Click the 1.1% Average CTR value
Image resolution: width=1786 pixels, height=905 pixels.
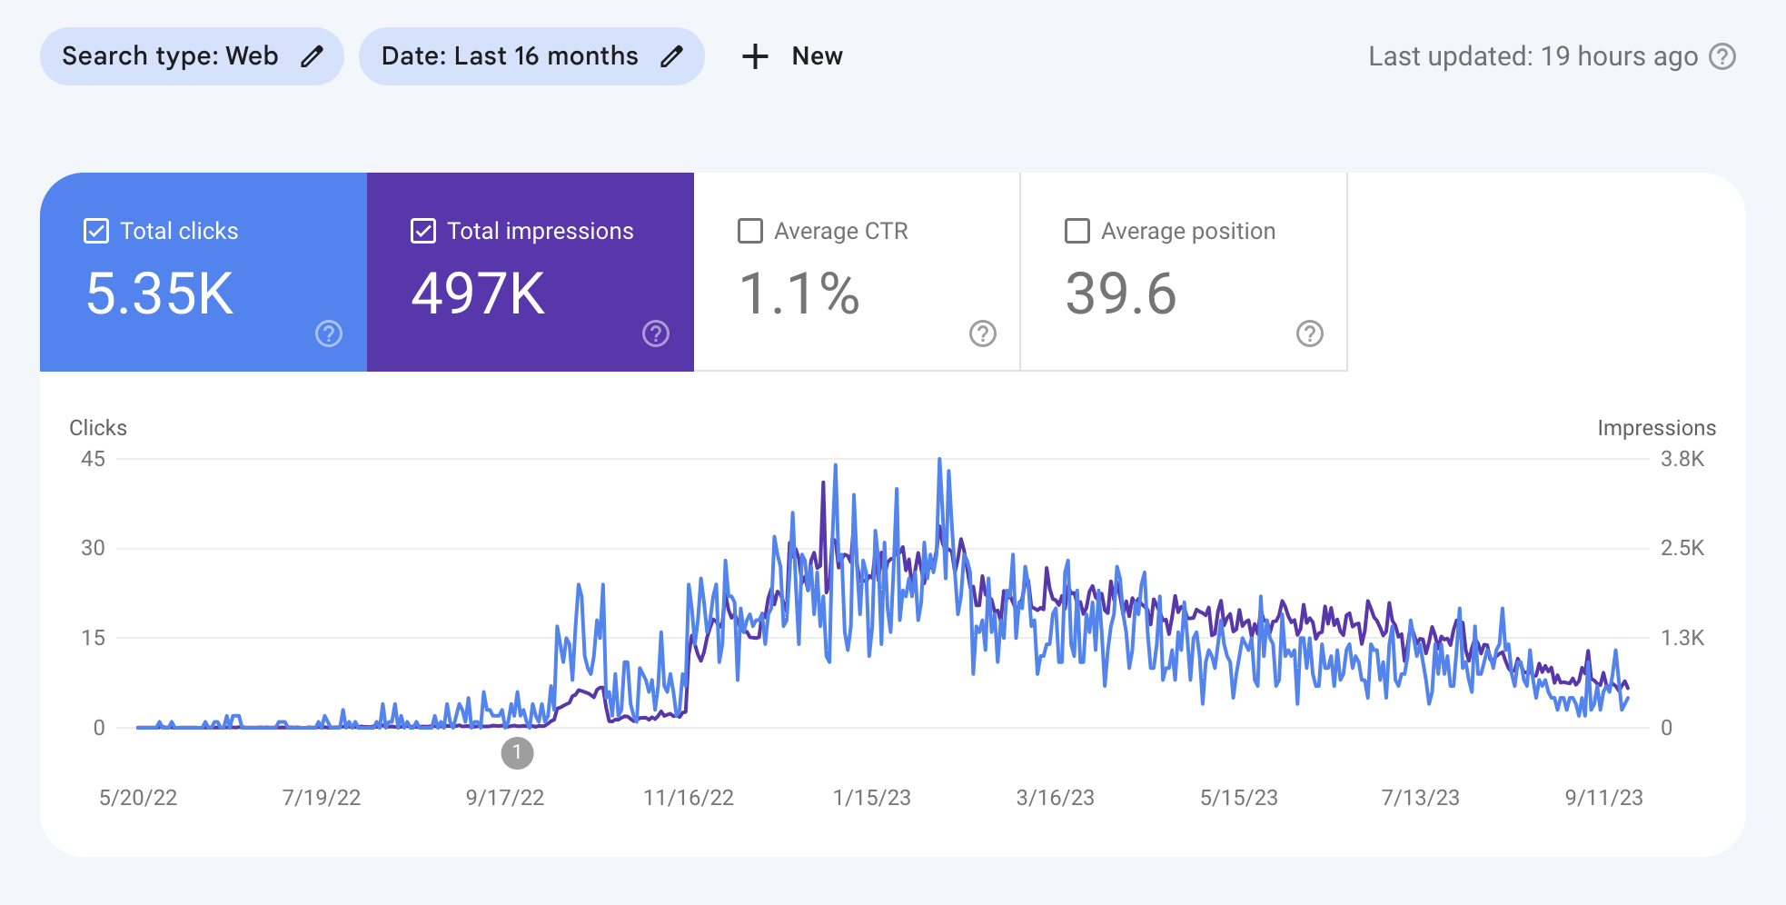click(799, 293)
